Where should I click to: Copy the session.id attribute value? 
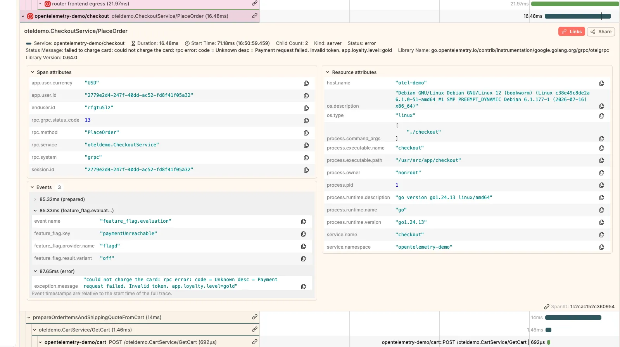coord(306,170)
